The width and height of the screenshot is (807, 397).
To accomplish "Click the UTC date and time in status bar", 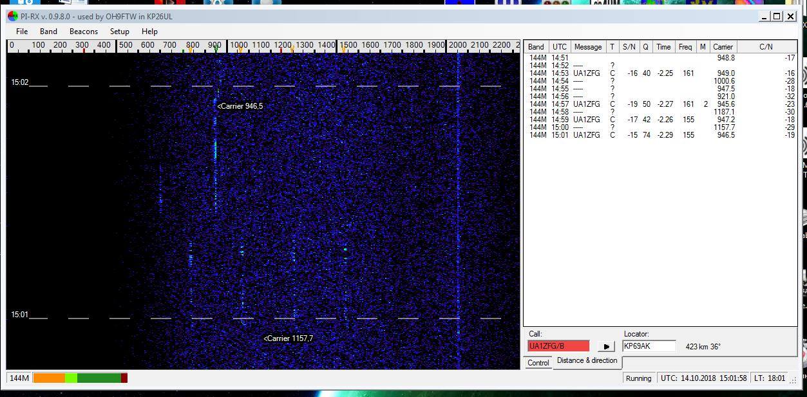I will 703,378.
